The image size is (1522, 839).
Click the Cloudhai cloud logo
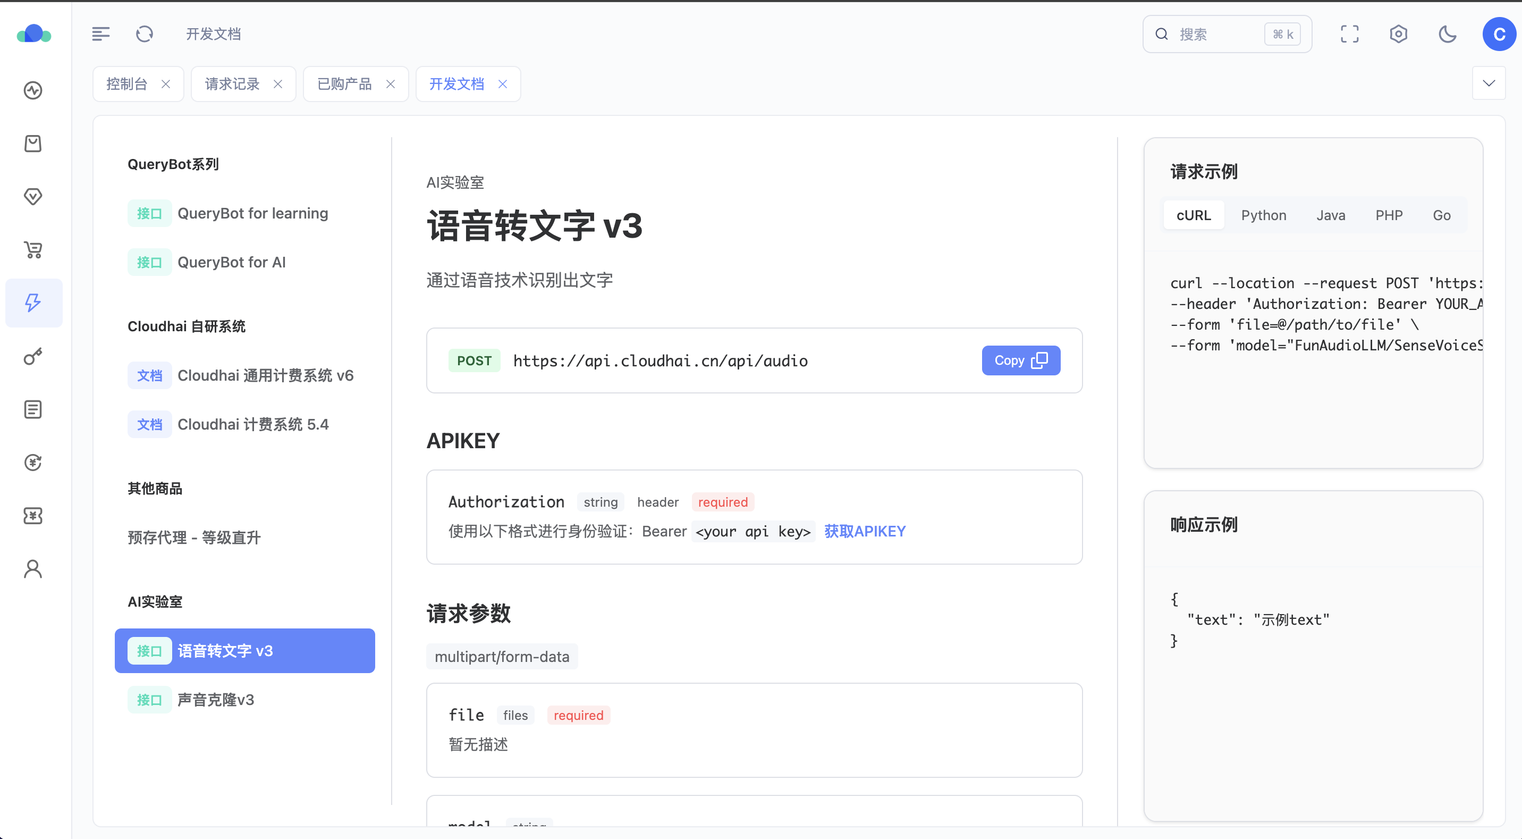coord(33,33)
